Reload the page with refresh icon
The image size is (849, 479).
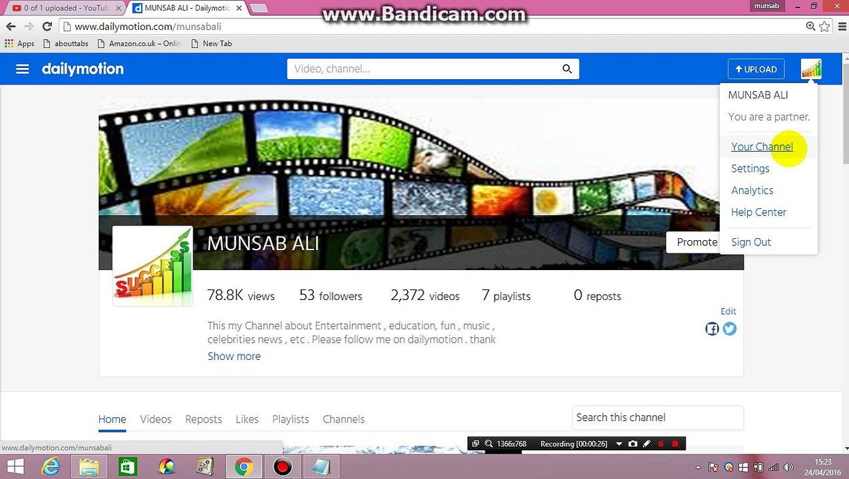pos(47,27)
